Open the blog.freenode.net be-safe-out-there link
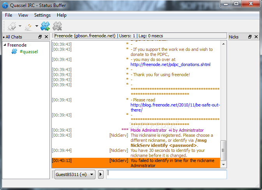Viewport: 262px width, 190px height. (x=175, y=107)
